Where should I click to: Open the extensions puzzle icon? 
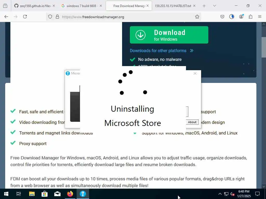pos(251,17)
